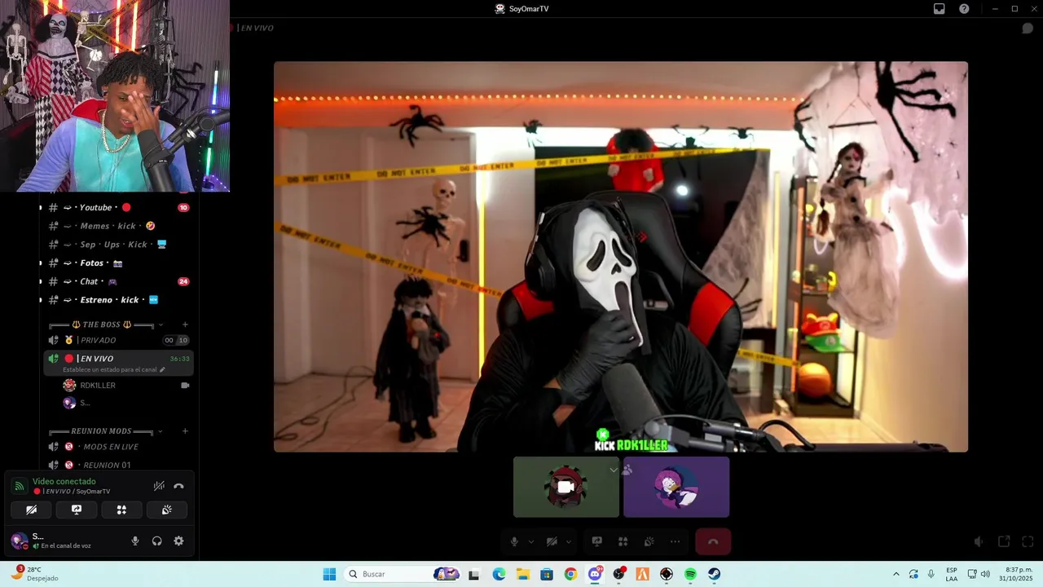Collapse the participant tiles chevron
Viewport: 1043px width, 587px height.
[x=614, y=470]
